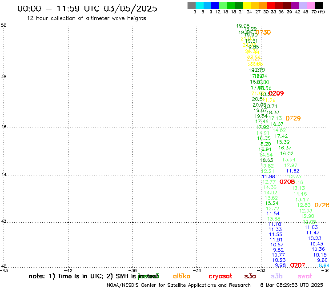Click wave height value 17.42
Screen dimensions: 329x289
point(281,136)
